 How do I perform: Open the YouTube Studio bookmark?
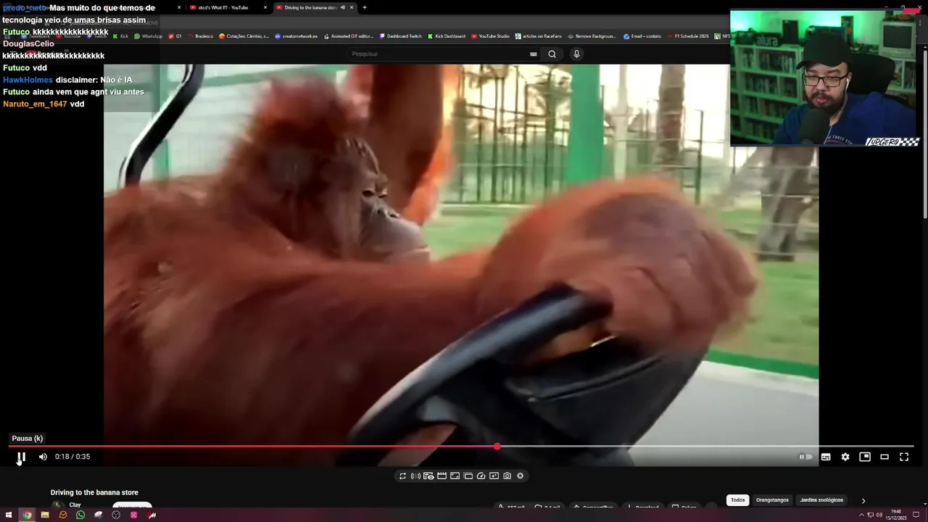click(x=490, y=36)
